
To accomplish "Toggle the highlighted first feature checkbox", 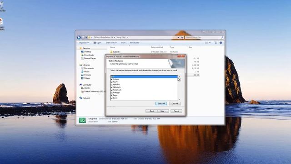I will 111,77.
